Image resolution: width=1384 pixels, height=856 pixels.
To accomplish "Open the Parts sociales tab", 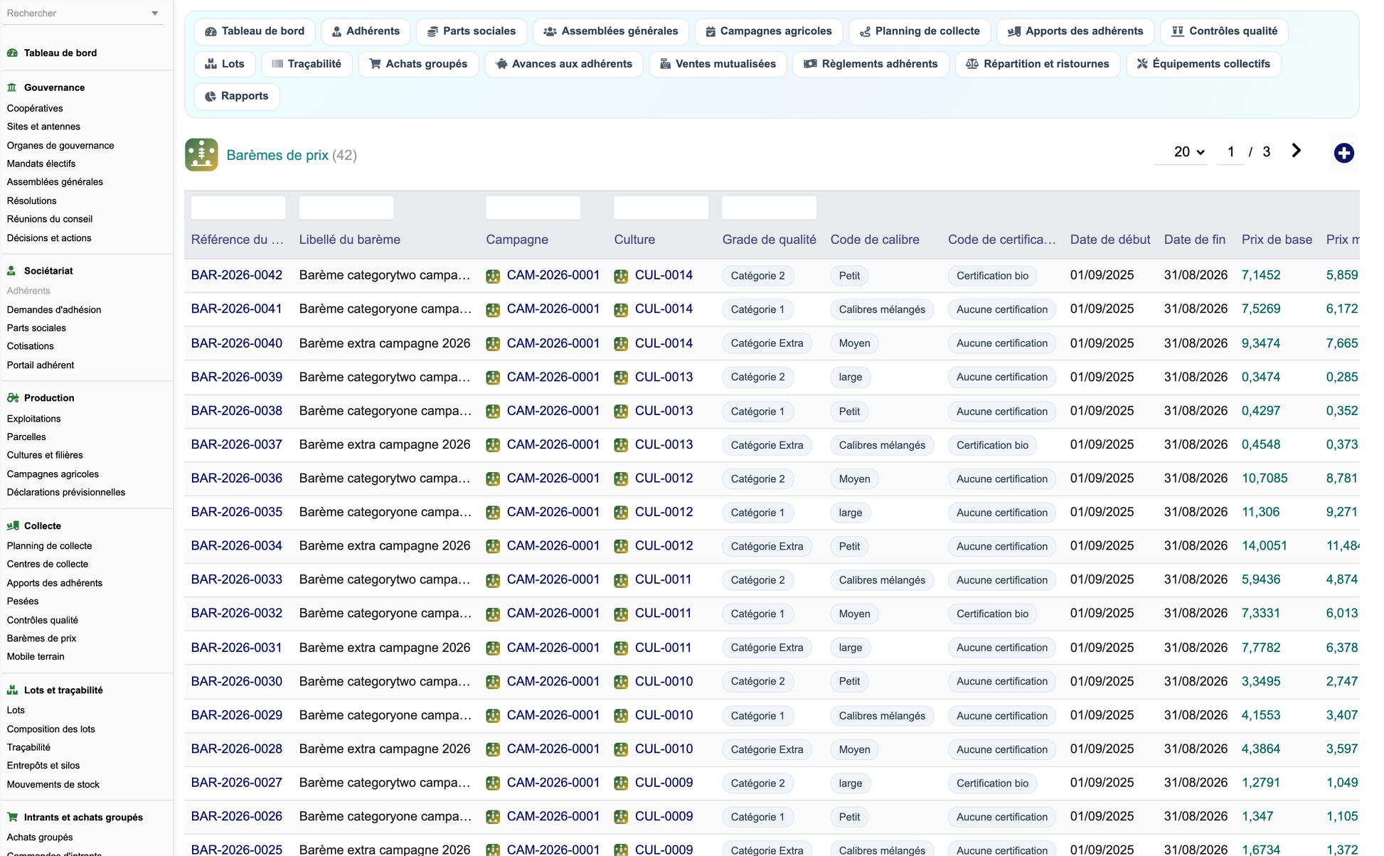I will [x=472, y=31].
